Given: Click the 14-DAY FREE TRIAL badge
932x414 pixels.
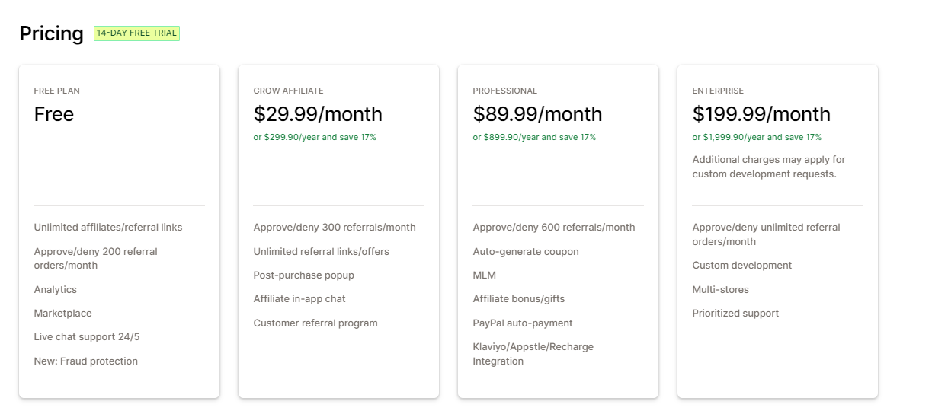Looking at the screenshot, I should [x=136, y=33].
